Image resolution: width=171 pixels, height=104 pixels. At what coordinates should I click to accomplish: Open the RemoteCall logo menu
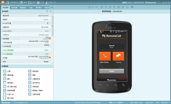(3, 2)
